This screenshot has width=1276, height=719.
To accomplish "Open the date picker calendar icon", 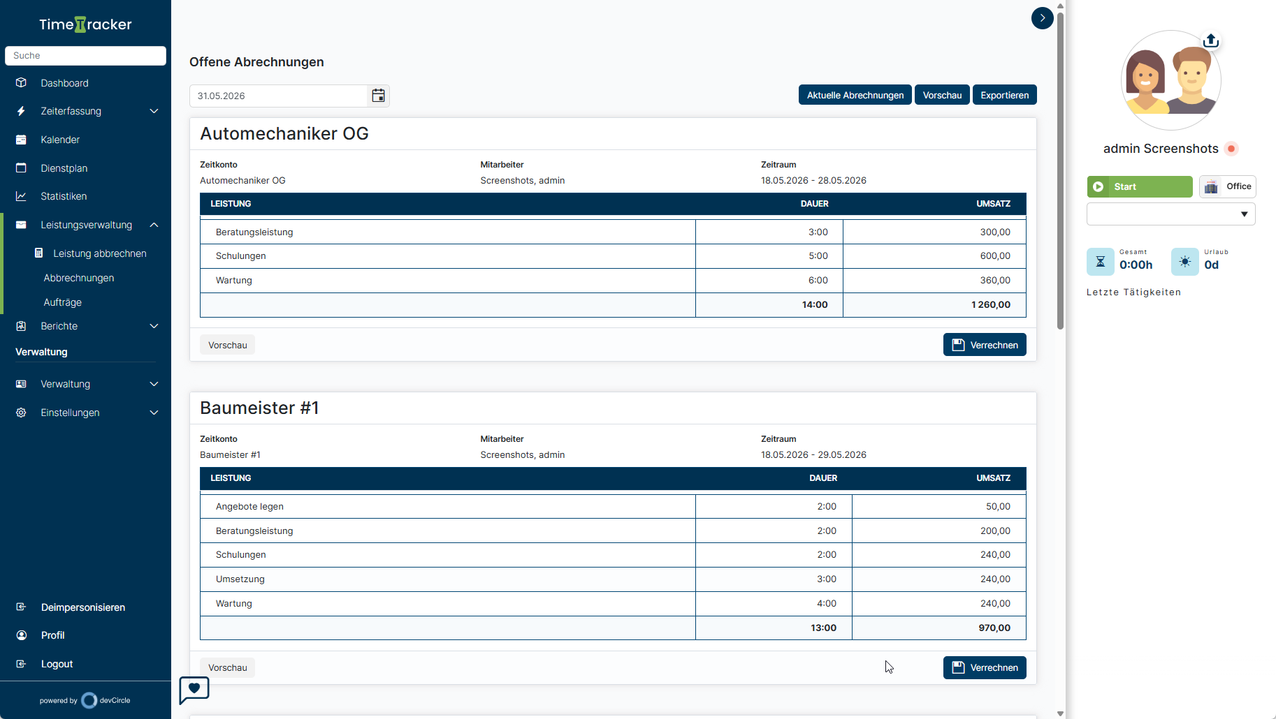I will [378, 96].
